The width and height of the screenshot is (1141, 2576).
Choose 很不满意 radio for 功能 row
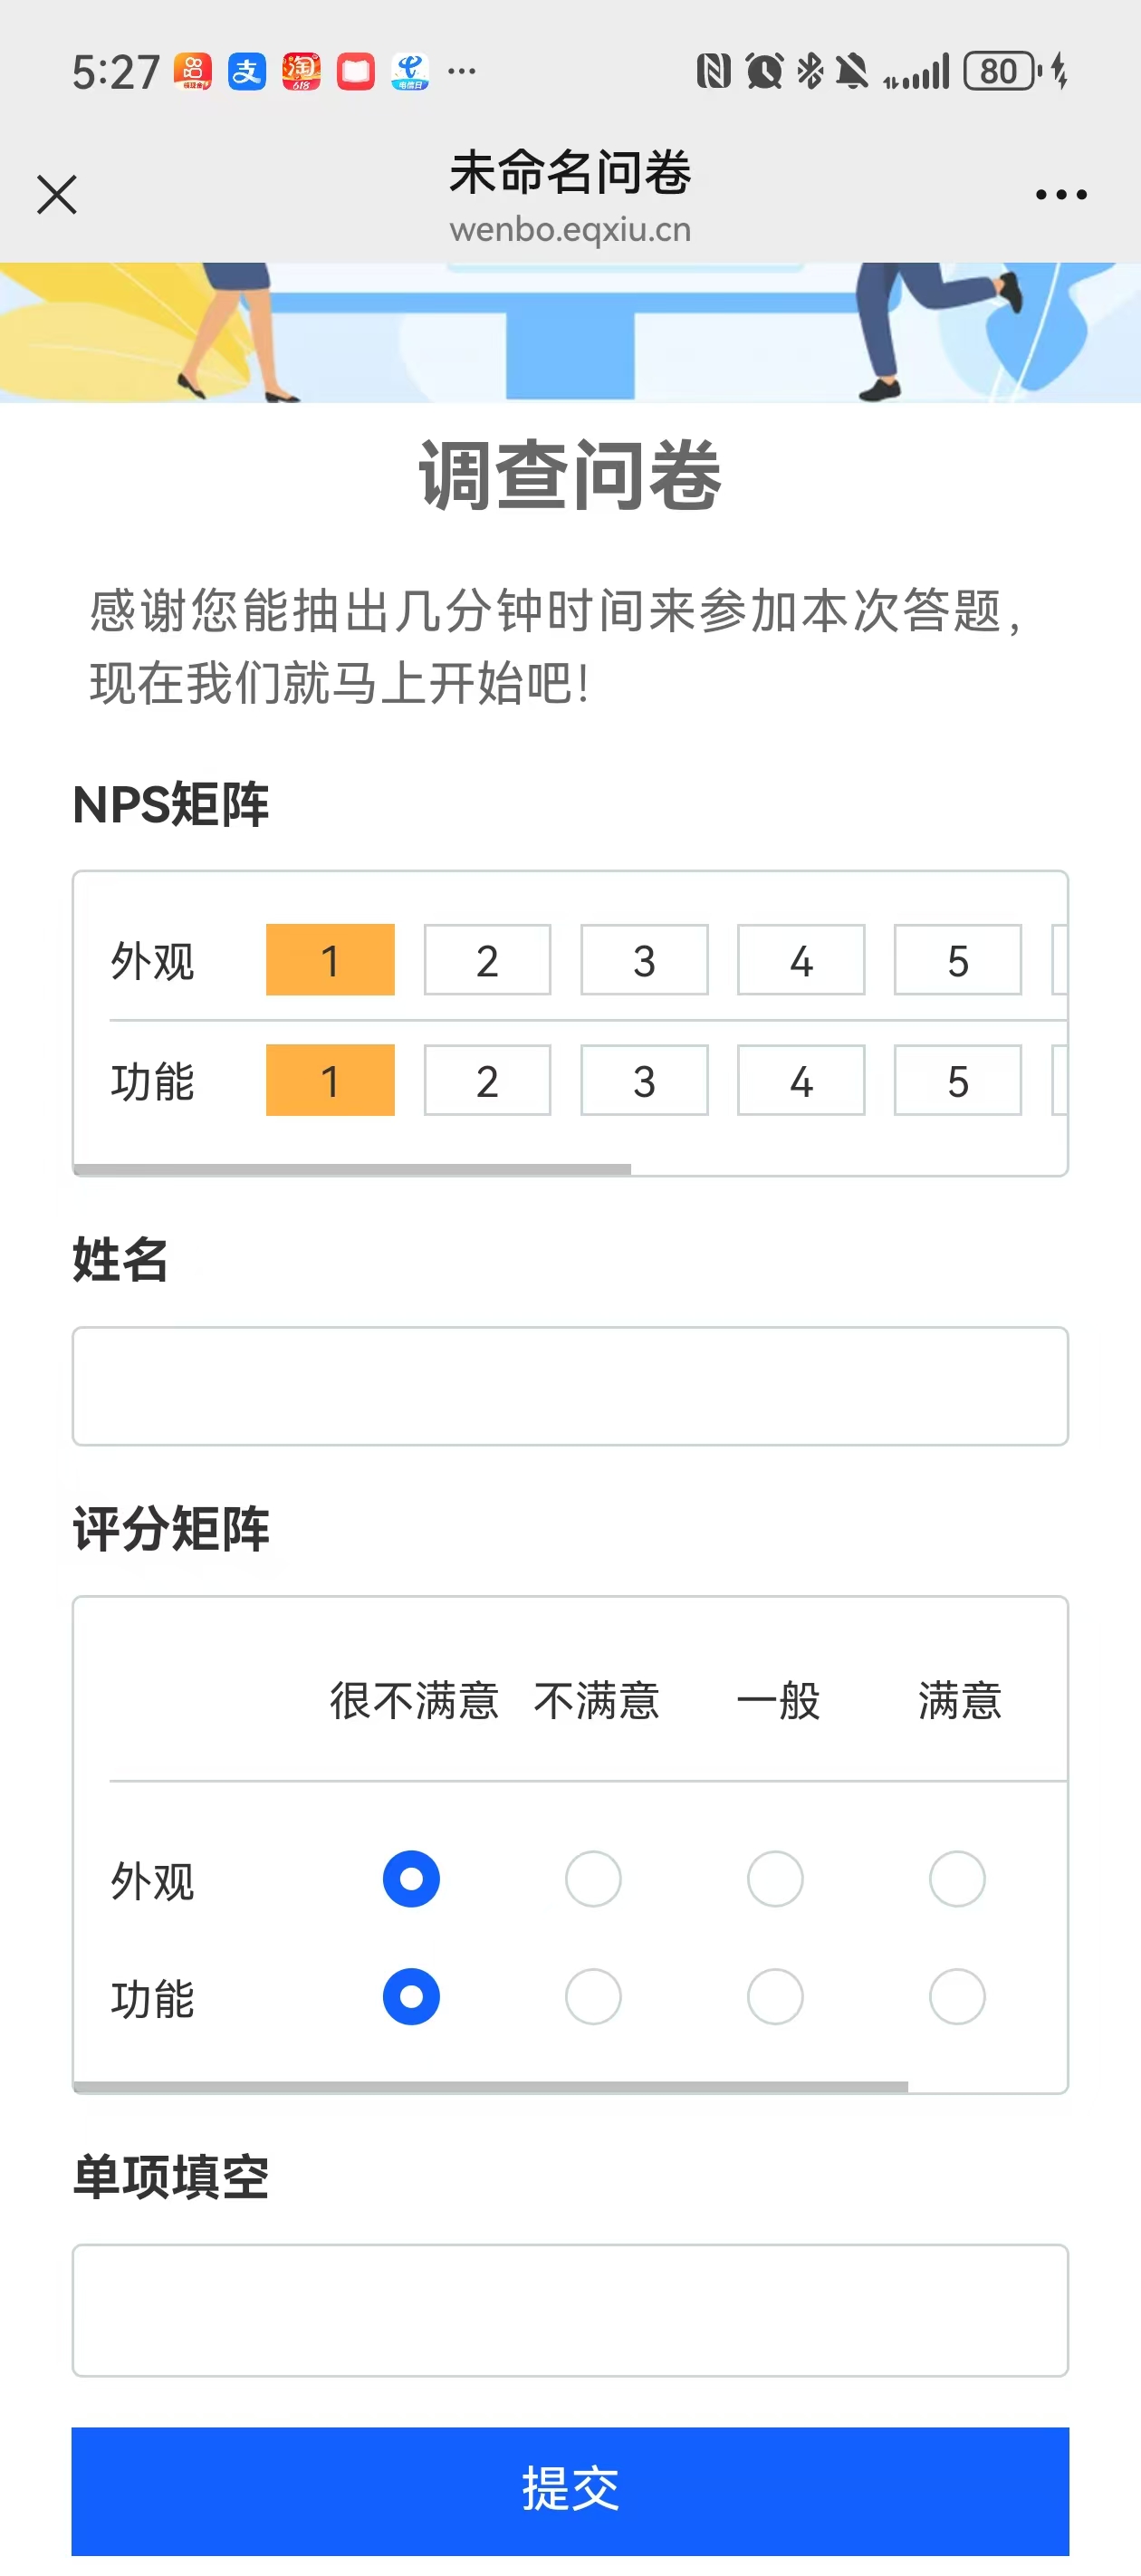(x=411, y=1996)
